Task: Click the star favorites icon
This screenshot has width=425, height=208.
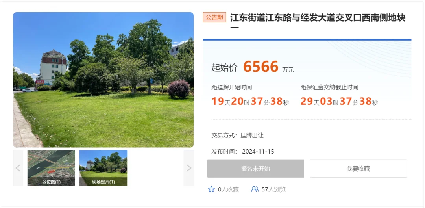Action: click(211, 189)
